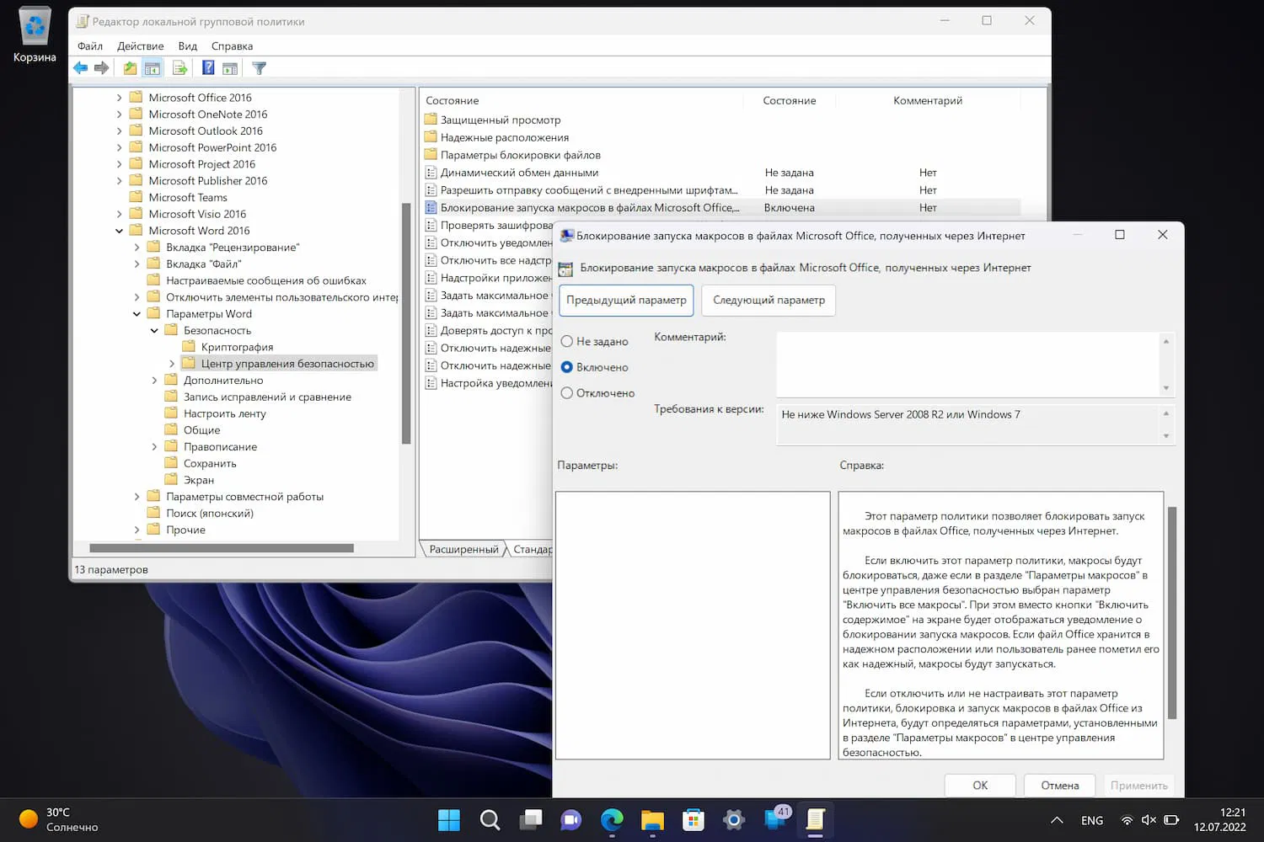The image size is (1264, 842).
Task: Expand the "Правописание" folder in tree
Action: (154, 447)
